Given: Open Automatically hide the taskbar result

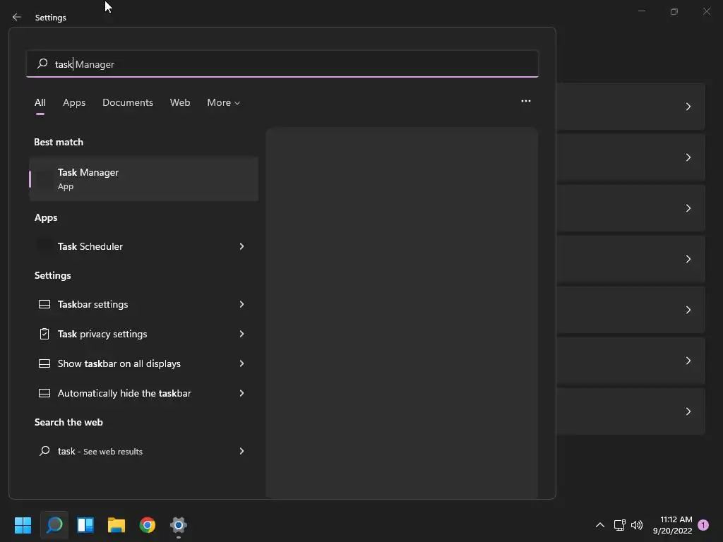Looking at the screenshot, I should pos(144,393).
